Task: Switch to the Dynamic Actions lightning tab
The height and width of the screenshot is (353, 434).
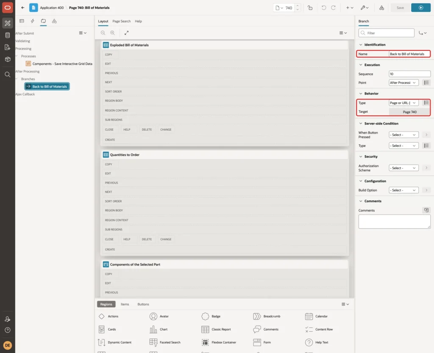Action: point(32,21)
